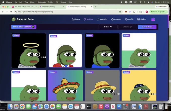Open Photos from the Dock
Screen dimensions: 171x111
point(53,106)
